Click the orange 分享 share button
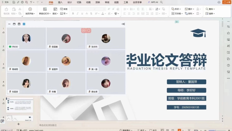This screenshot has height=131, width=232. point(227,2)
